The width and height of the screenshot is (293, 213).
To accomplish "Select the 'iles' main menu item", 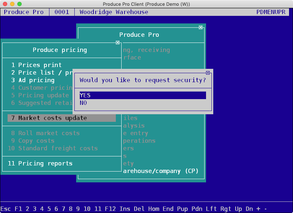I will (130, 118).
